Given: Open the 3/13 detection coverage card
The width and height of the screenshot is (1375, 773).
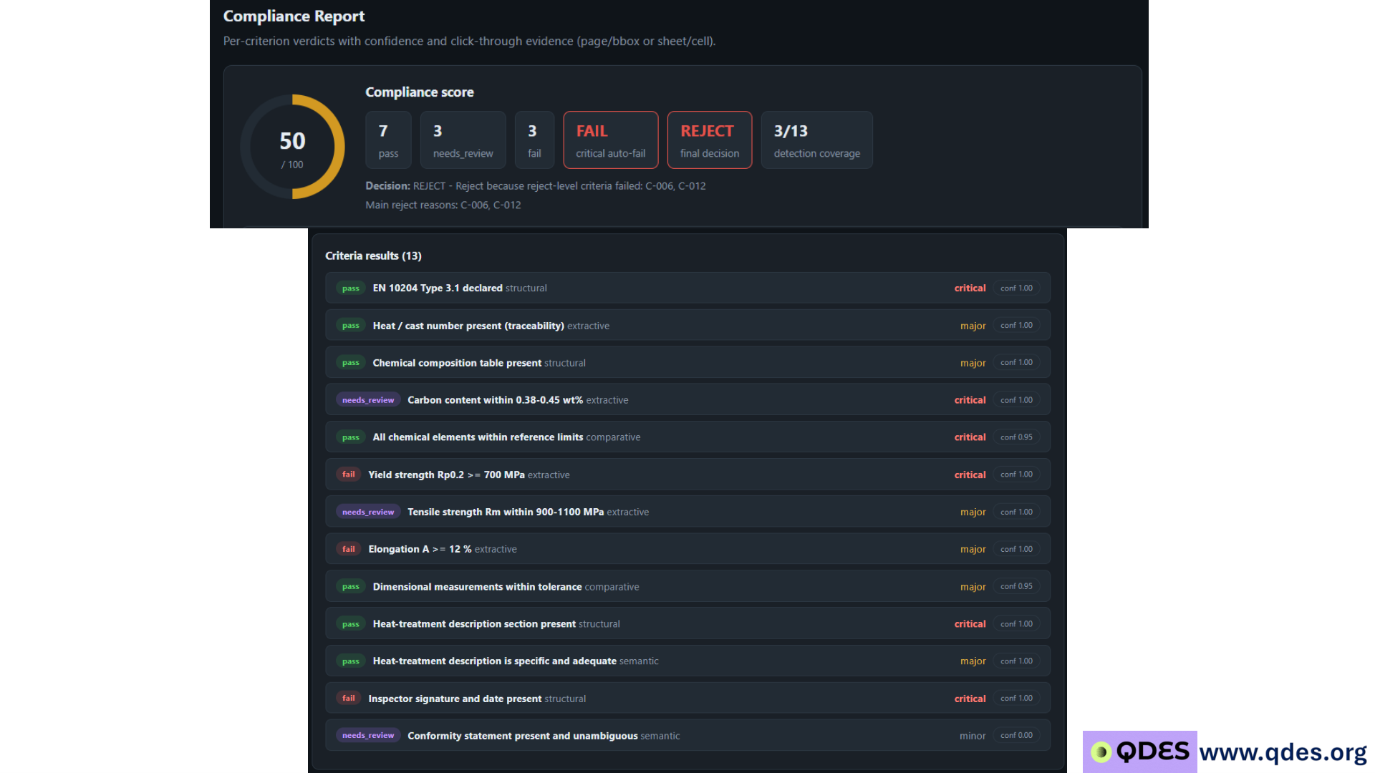Looking at the screenshot, I should pos(816,140).
